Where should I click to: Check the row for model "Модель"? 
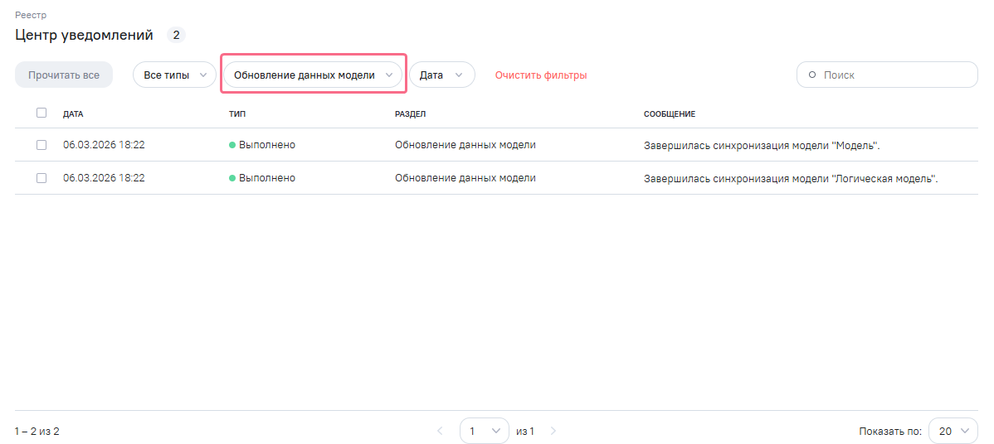click(41, 145)
